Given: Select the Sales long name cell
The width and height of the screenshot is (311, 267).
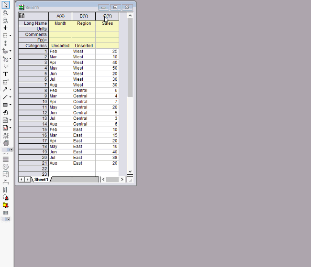Looking at the screenshot, I should point(107,23).
